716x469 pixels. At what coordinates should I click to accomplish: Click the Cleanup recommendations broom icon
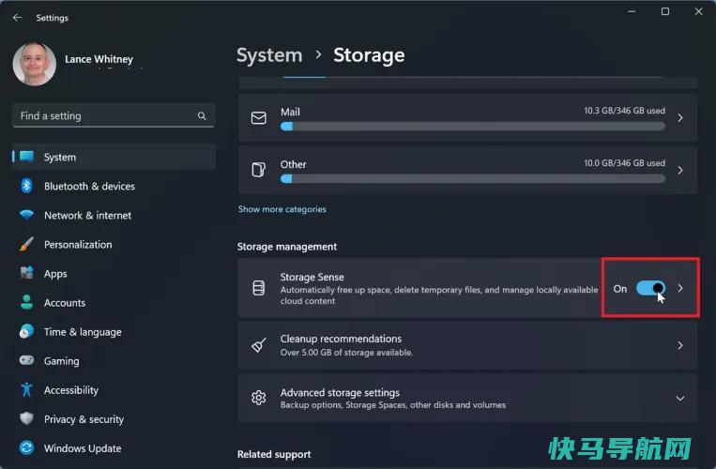tap(259, 345)
